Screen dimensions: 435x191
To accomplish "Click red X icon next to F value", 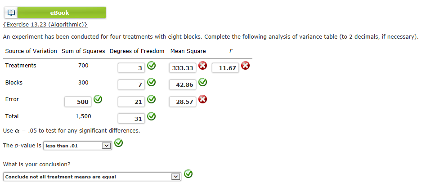I will click(x=245, y=67).
